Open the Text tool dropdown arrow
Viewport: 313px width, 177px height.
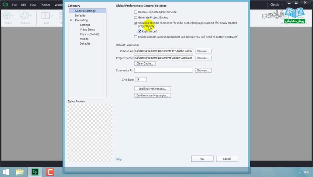pos(52,16)
